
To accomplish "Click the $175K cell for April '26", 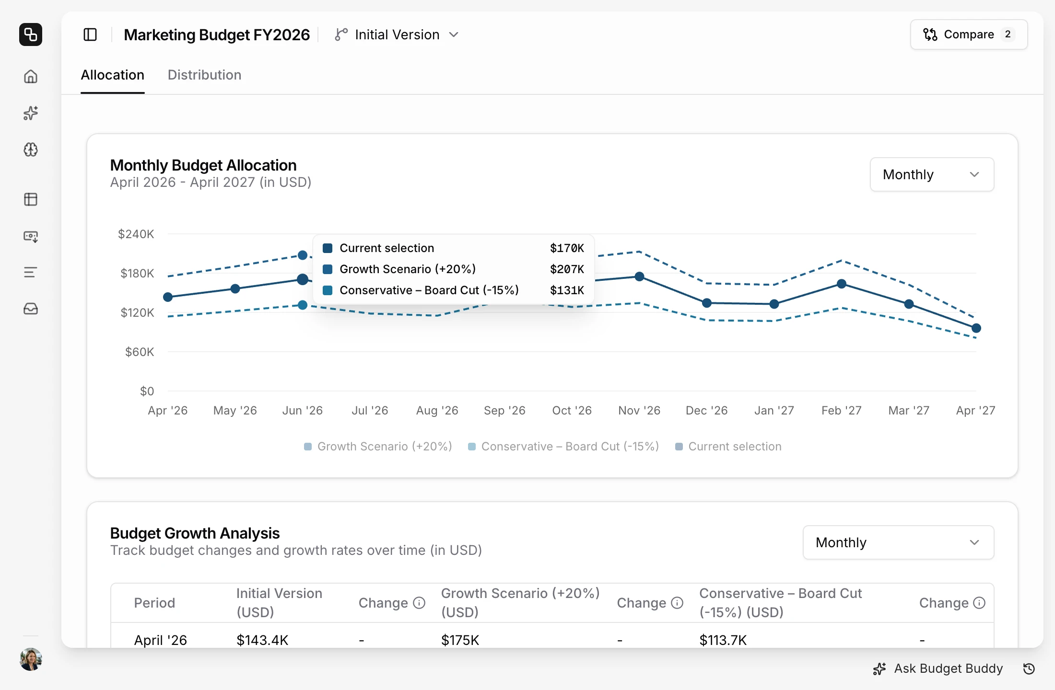I will pos(460,640).
